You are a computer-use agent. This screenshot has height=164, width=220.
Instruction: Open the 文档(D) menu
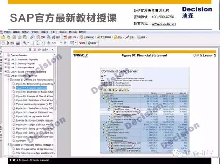coord(35,32)
